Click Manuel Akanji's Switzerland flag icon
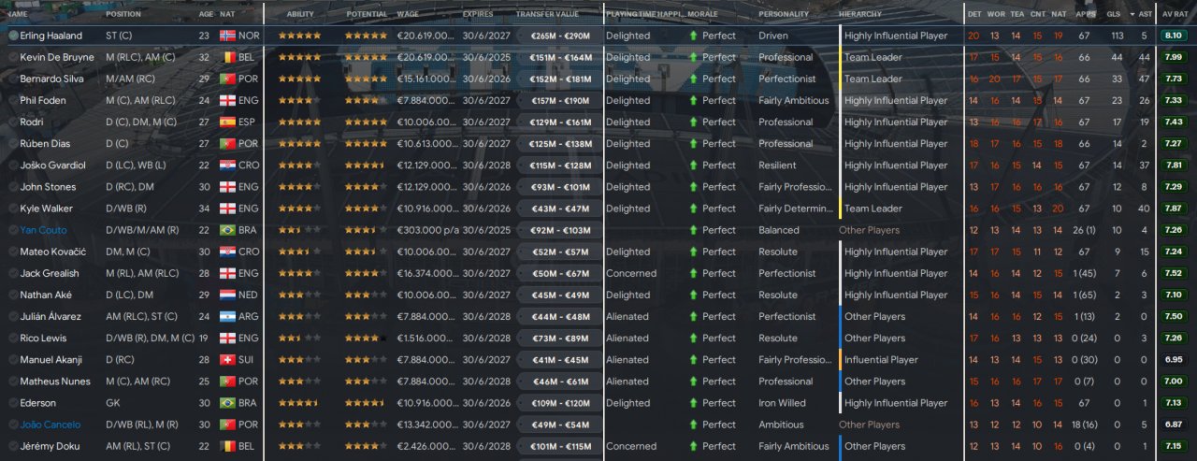This screenshot has height=461, width=1197. [227, 360]
